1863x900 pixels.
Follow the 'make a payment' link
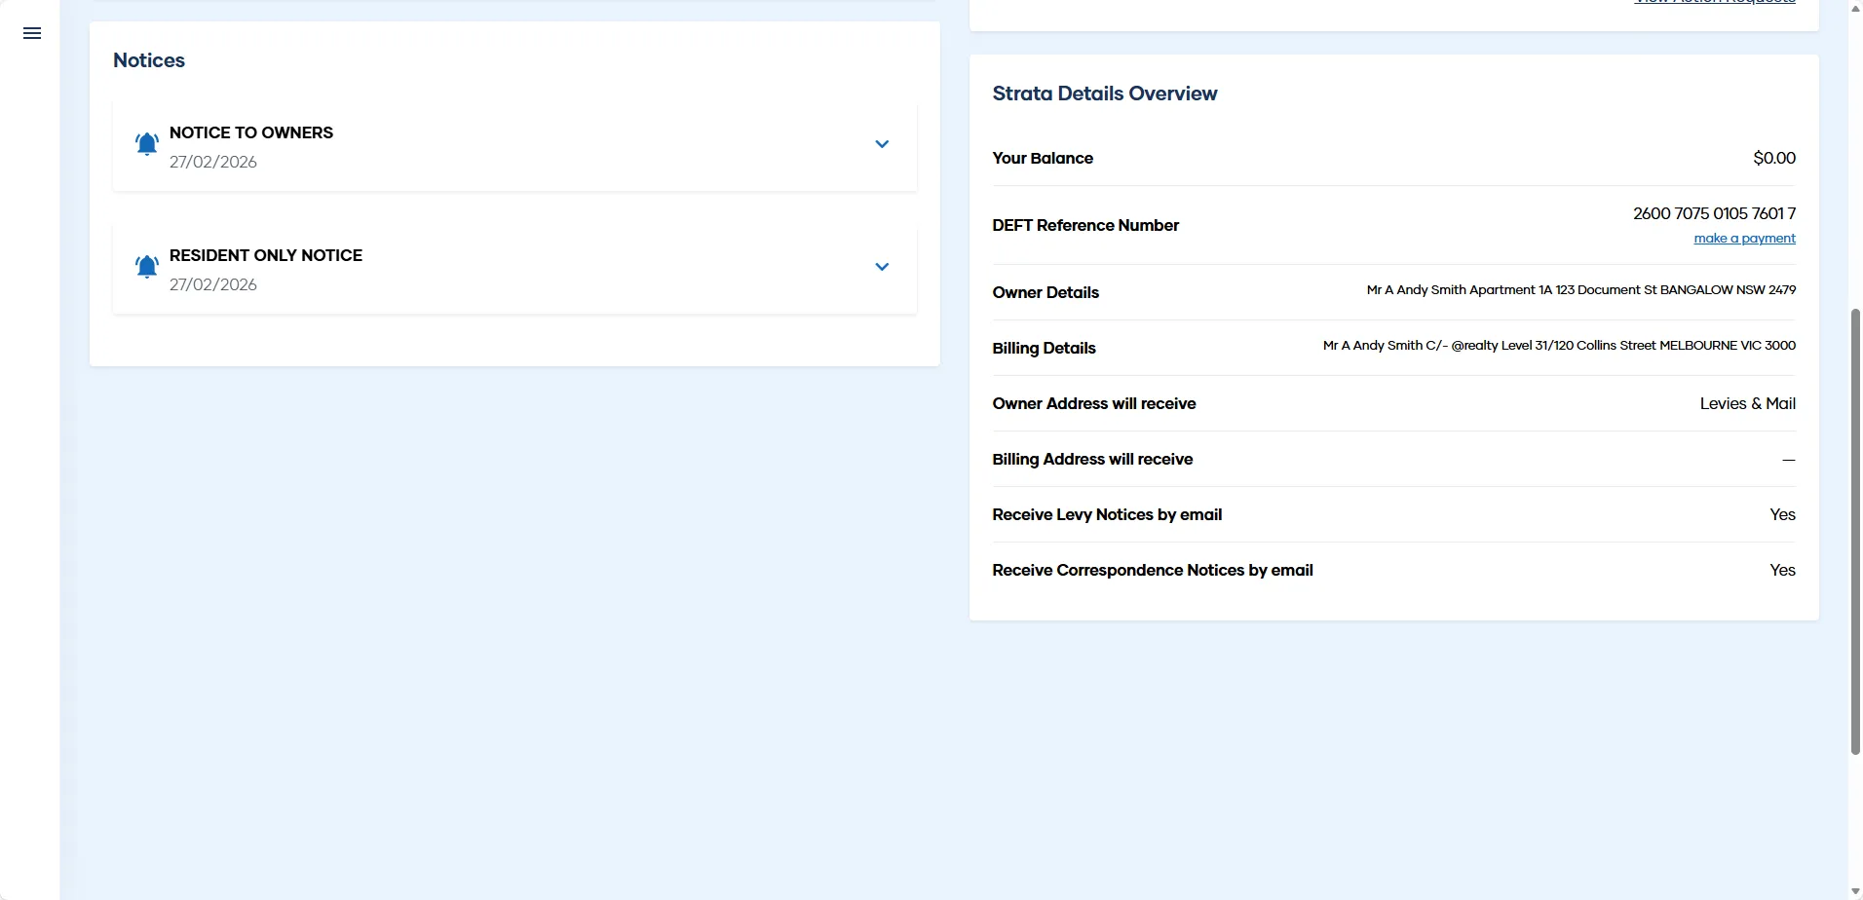[1744, 239]
